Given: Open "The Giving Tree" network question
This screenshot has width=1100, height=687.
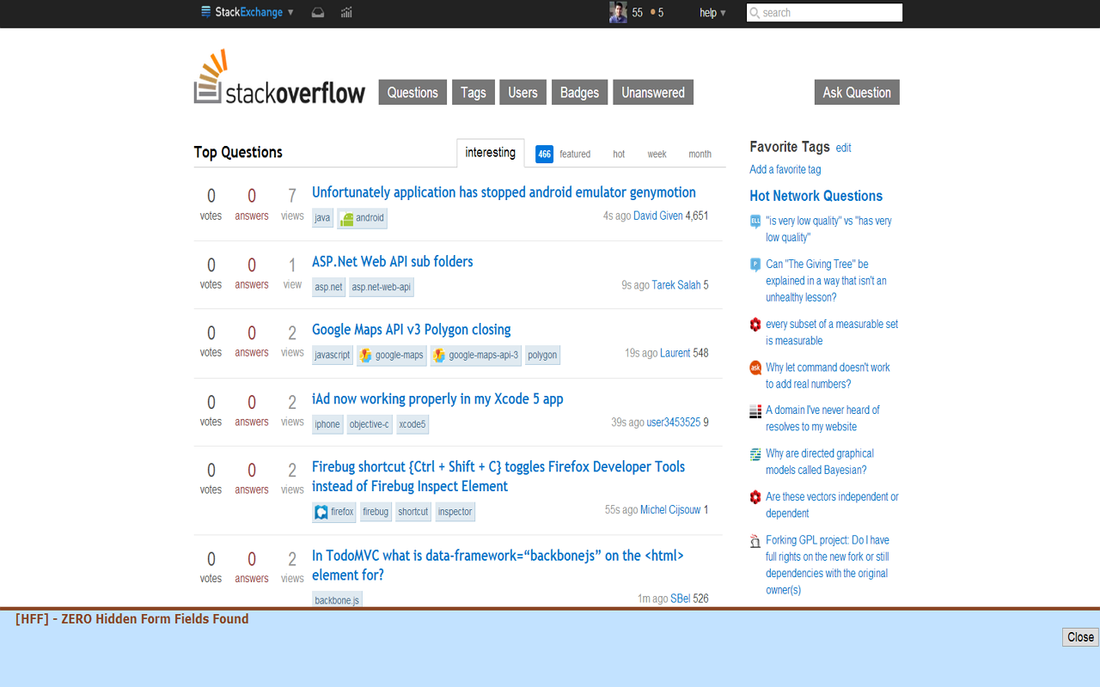Looking at the screenshot, I should [827, 281].
